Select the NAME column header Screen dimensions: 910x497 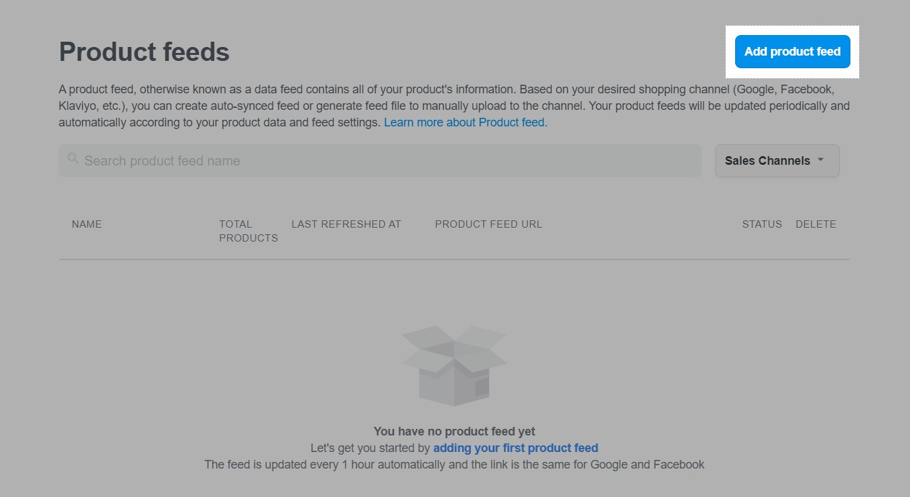point(86,224)
